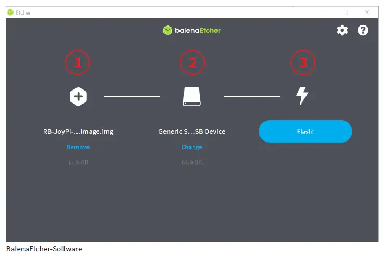This screenshot has height=257, width=383.
Task: Open the help question mark icon
Action: 363,30
